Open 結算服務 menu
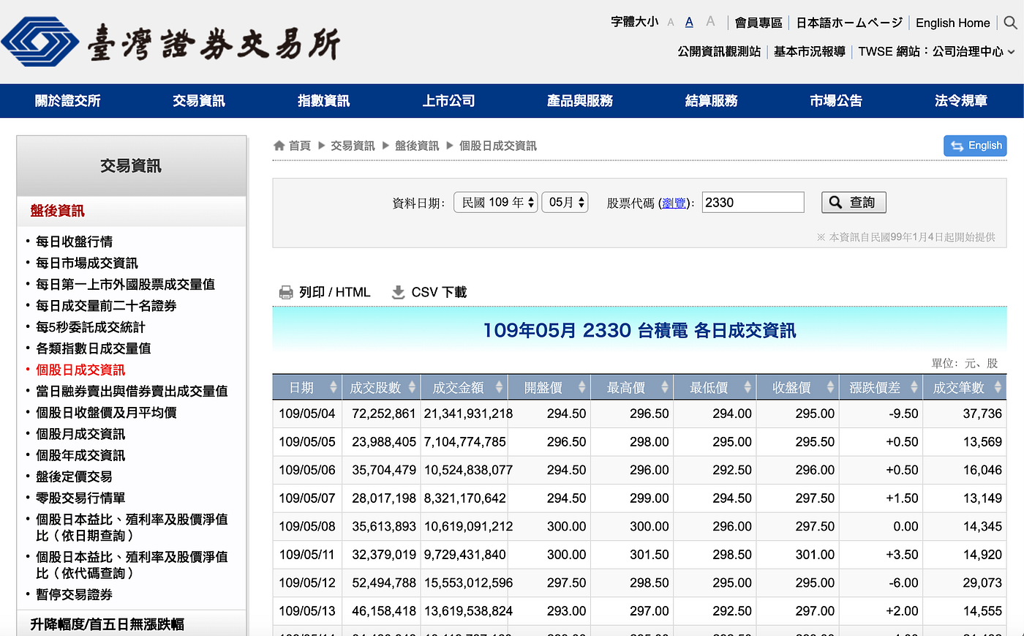1024x636 pixels. (x=712, y=101)
